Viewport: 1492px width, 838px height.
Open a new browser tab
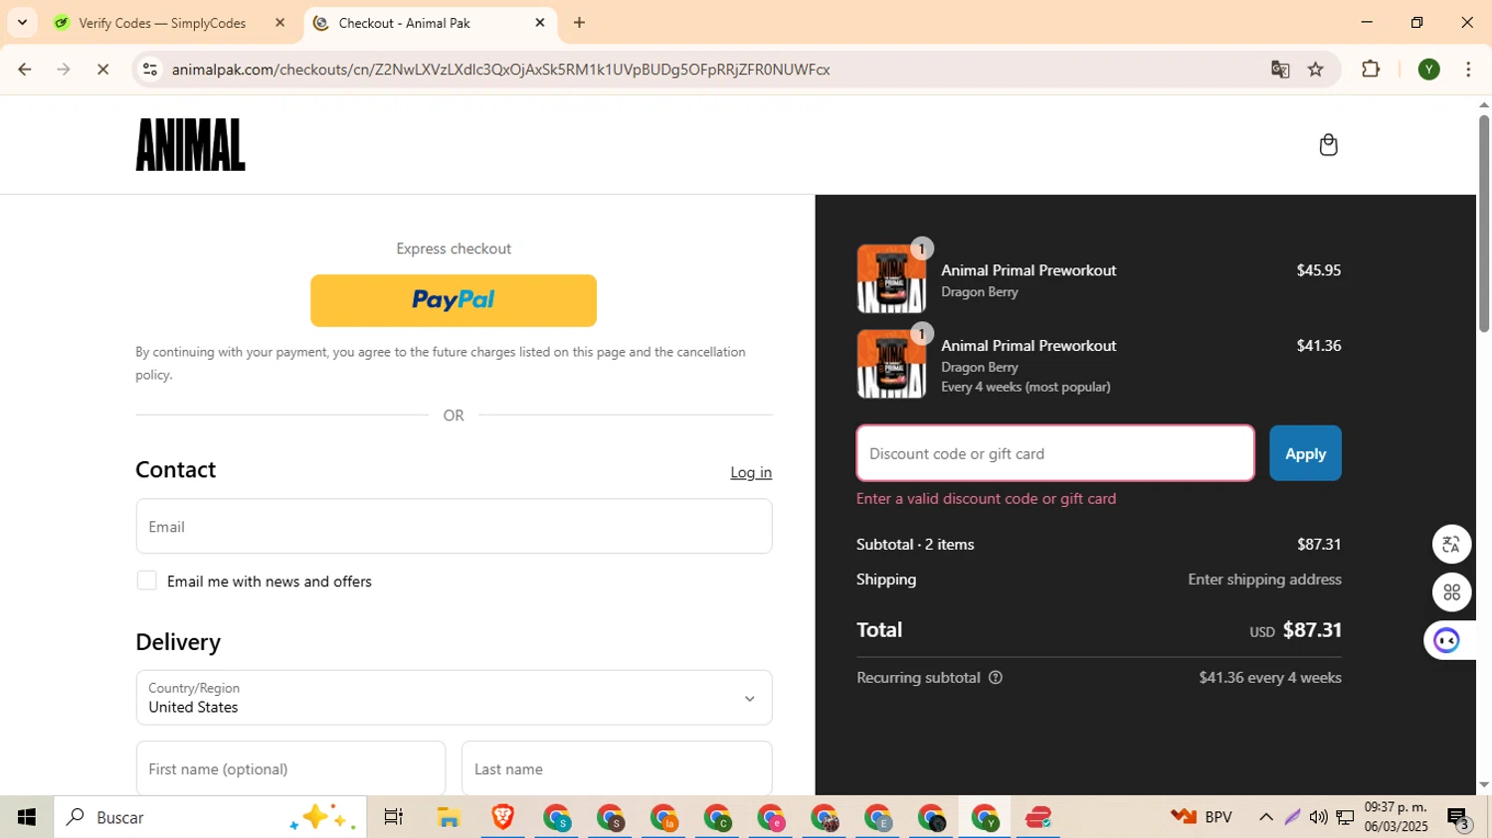coord(579,22)
